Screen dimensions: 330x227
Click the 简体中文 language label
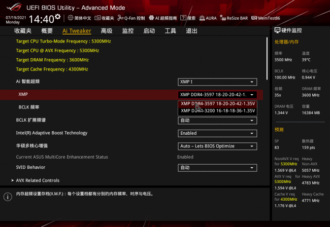(82, 18)
